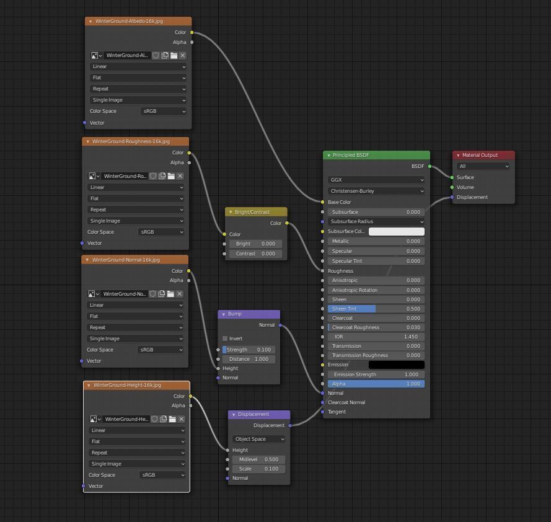Open Albedo node sRGB color space dropdown
This screenshot has height=522, width=551.
pyautogui.click(x=164, y=111)
